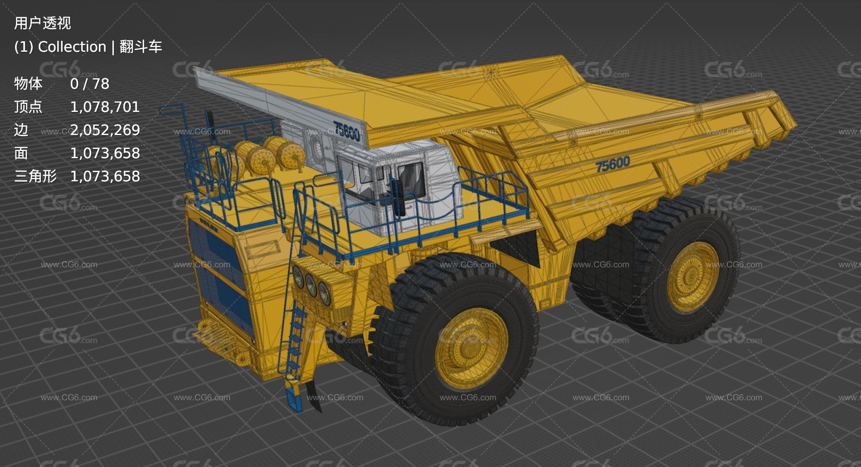Click the '(1) Collection | 翻斗车' text
This screenshot has height=467, width=861.
point(88,47)
